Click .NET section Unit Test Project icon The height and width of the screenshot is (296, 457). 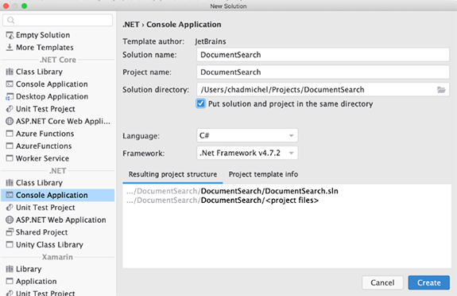pyautogui.click(x=10, y=208)
